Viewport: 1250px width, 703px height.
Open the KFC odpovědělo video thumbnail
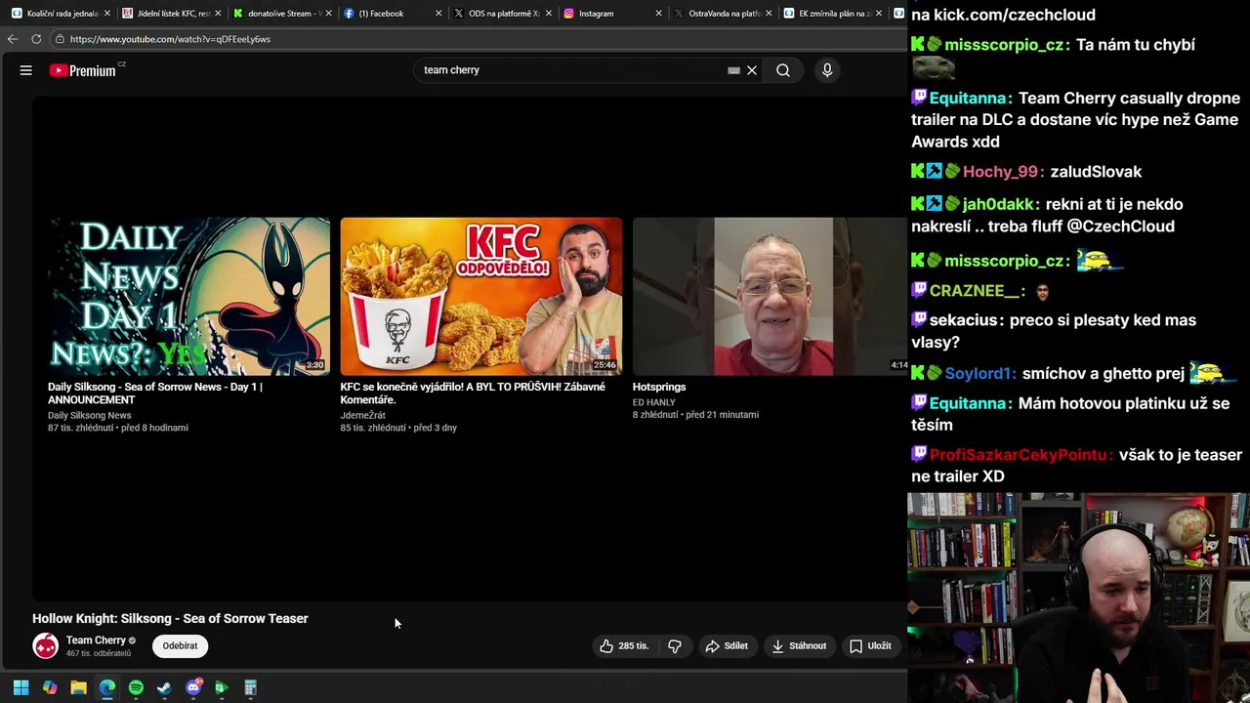click(480, 297)
